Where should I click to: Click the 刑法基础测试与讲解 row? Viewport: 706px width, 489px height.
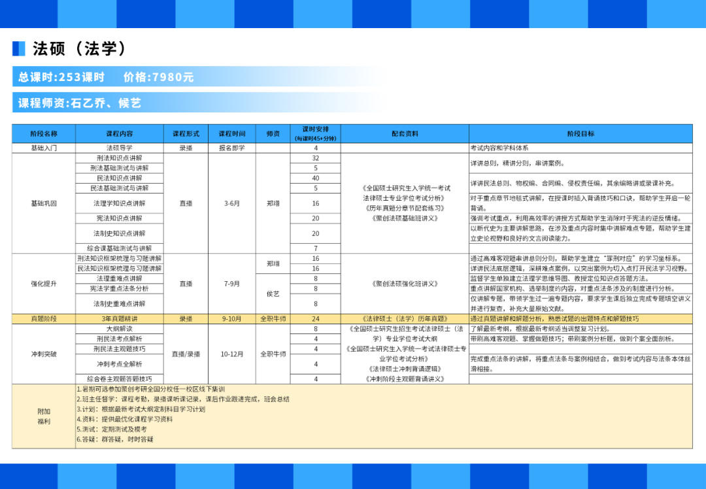tap(120, 168)
